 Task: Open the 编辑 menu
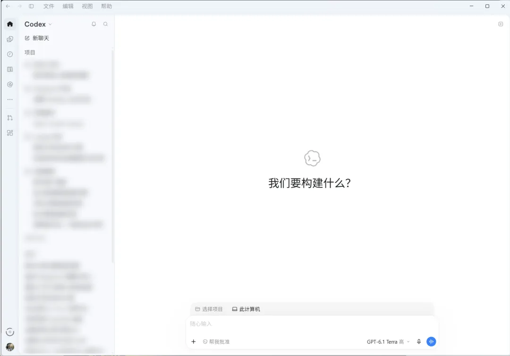pos(68,6)
